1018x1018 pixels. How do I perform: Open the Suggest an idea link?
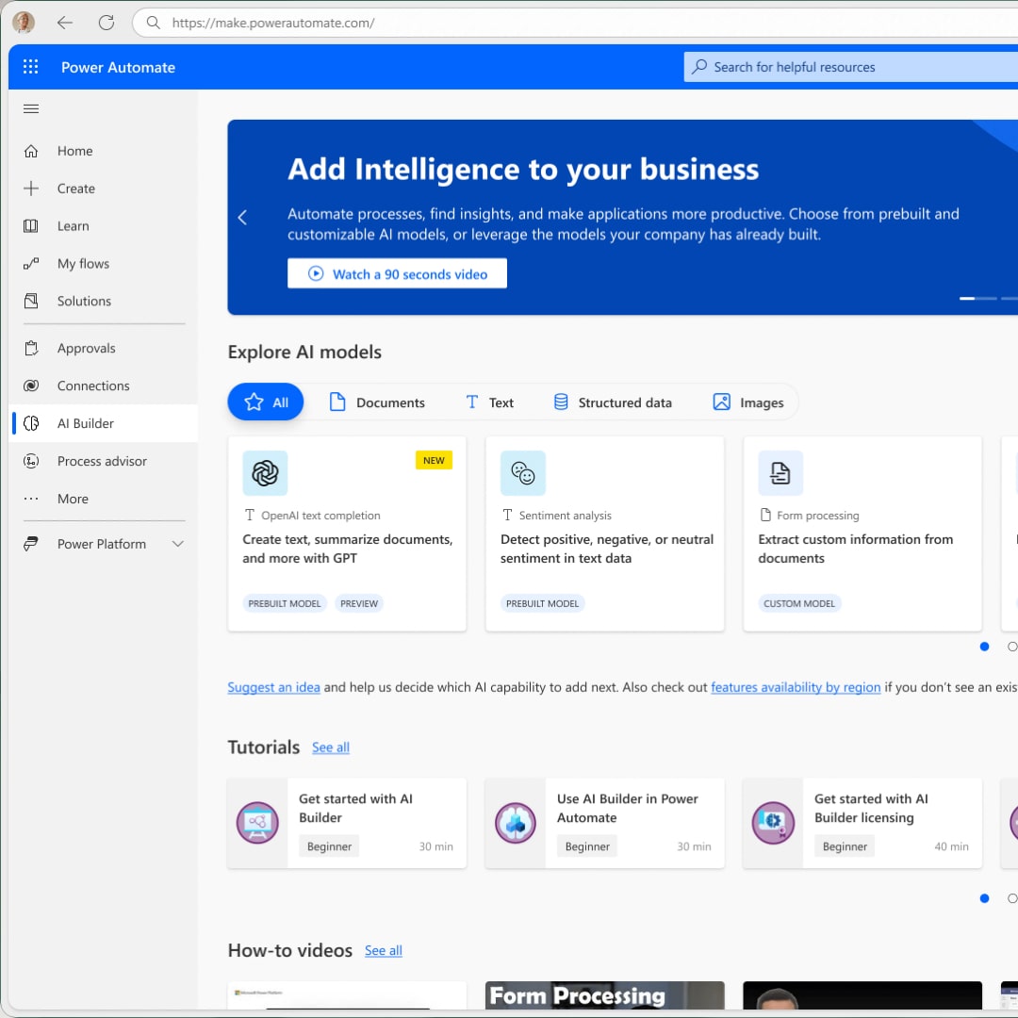pyautogui.click(x=273, y=687)
